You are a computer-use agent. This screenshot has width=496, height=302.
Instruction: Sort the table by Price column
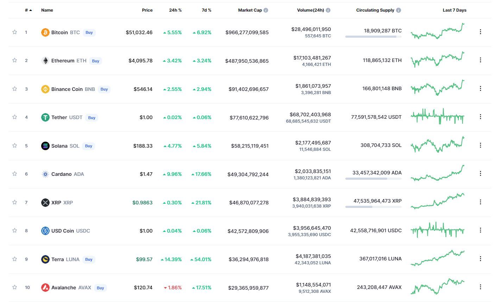pos(147,10)
